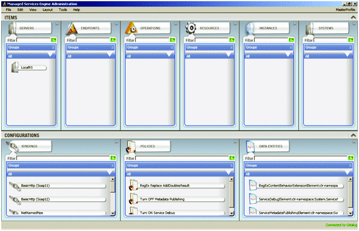Screen dimensions: 359x231
Task: Click the RegExContentBehaviorExtensionElement entity icon
Action: click(x=253, y=186)
